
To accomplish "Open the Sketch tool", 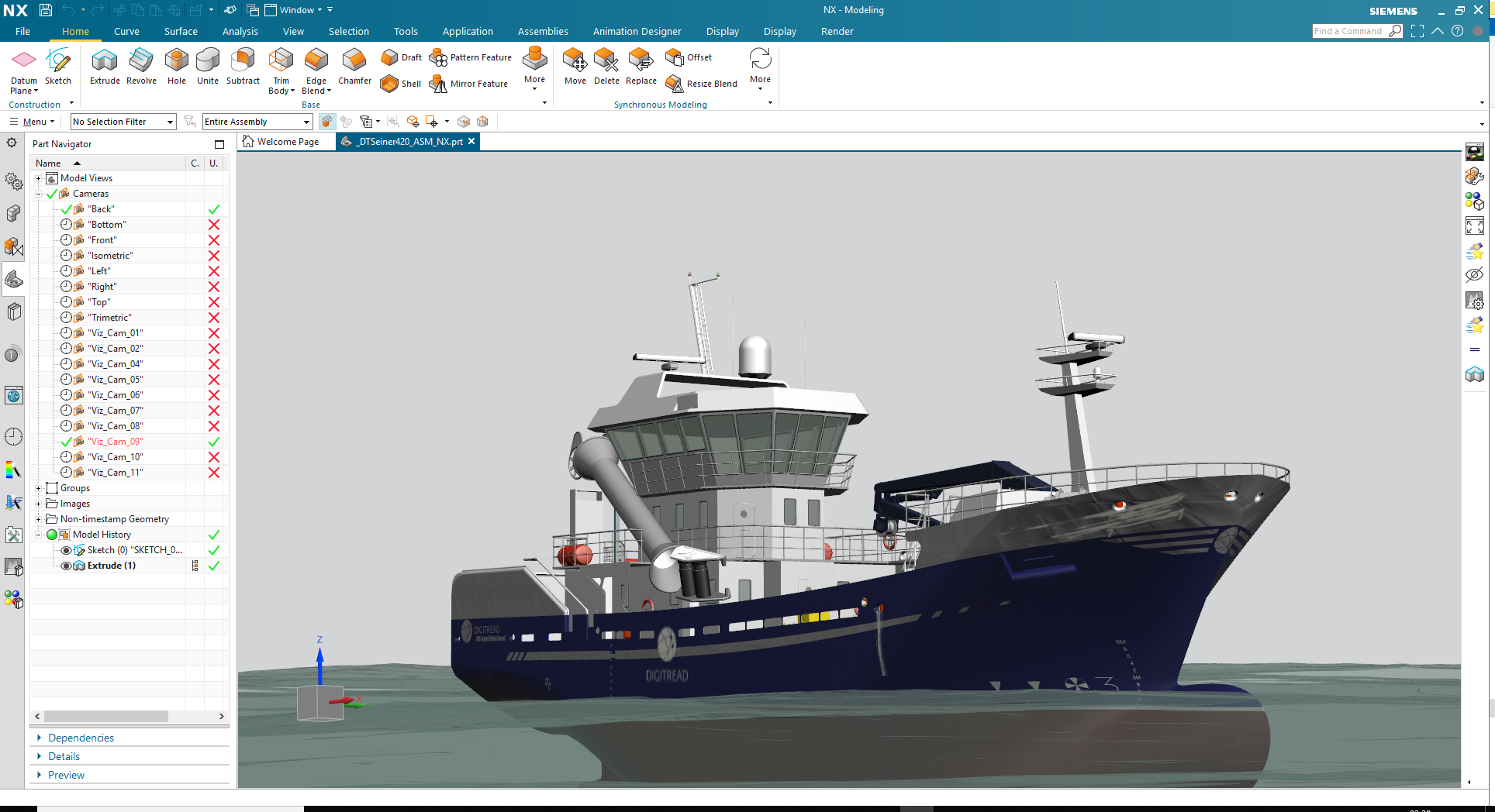I will pos(58,62).
